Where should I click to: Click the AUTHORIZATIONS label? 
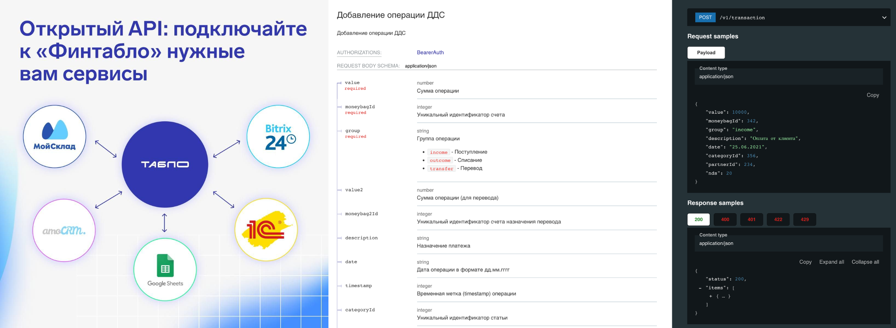[359, 53]
